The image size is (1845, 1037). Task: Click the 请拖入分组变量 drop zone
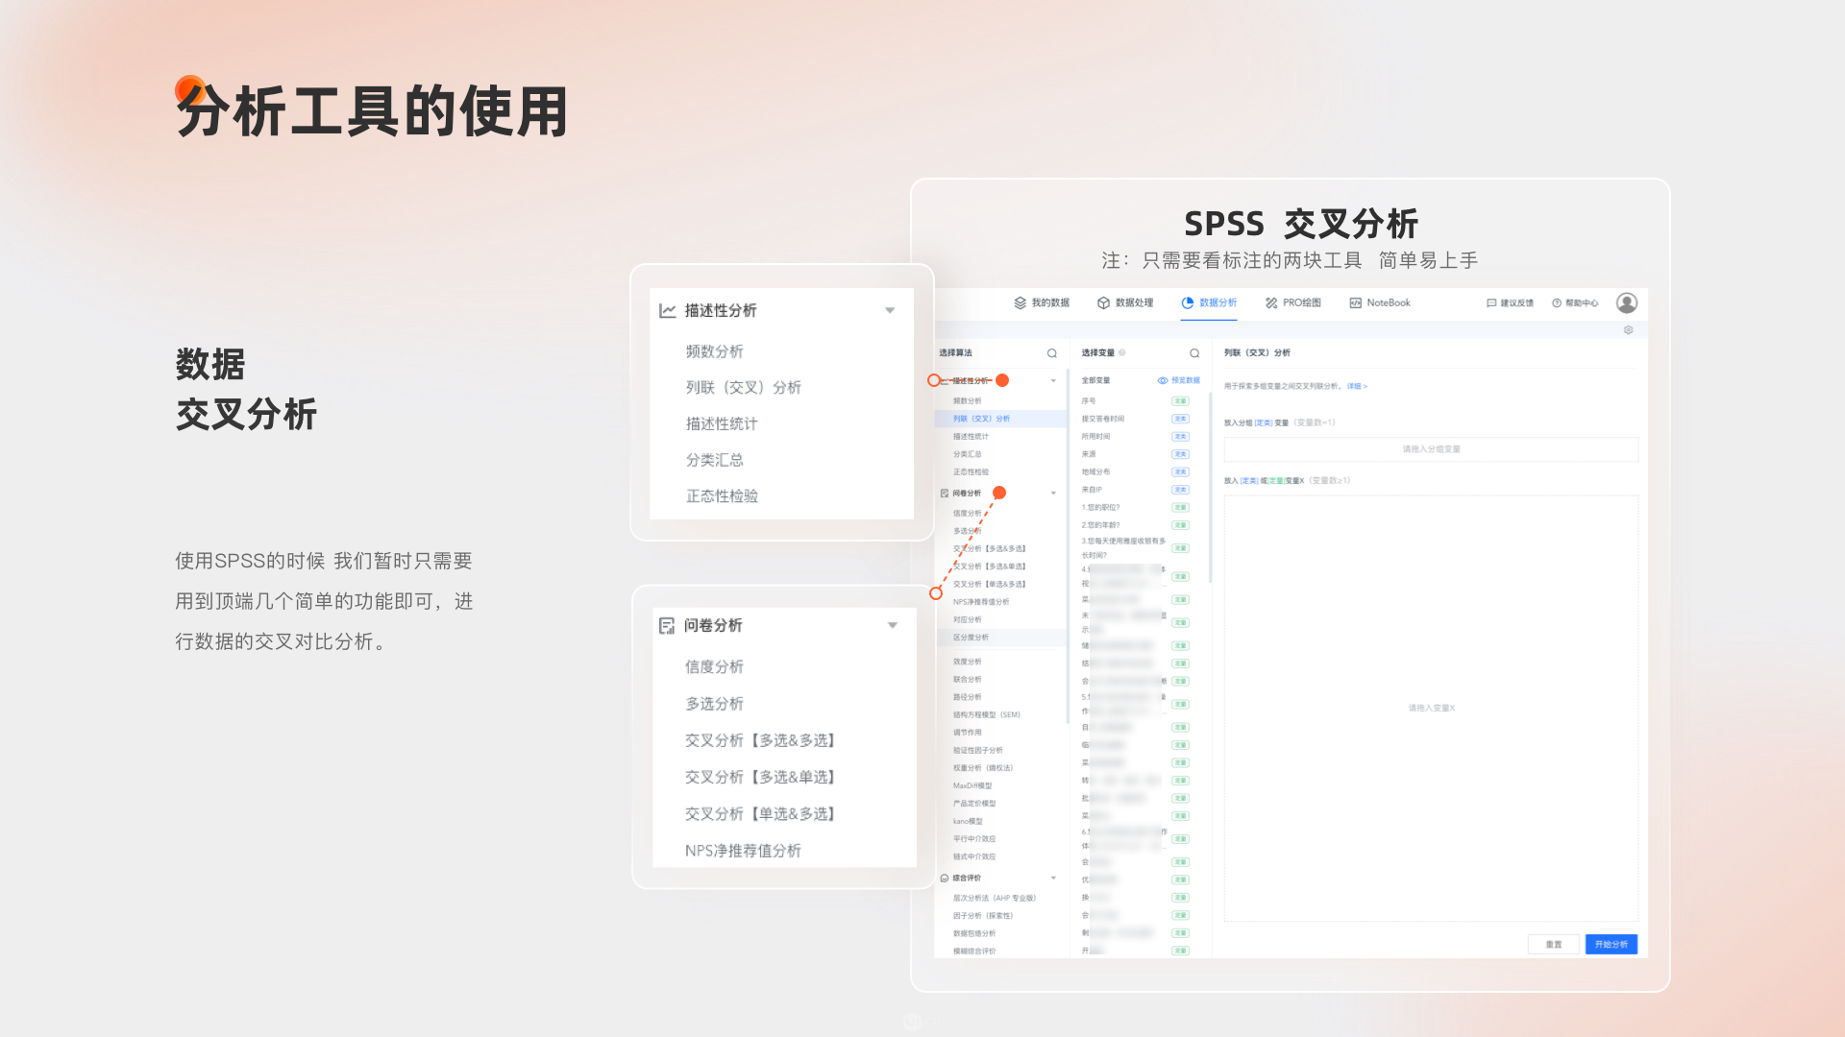[x=1431, y=449]
